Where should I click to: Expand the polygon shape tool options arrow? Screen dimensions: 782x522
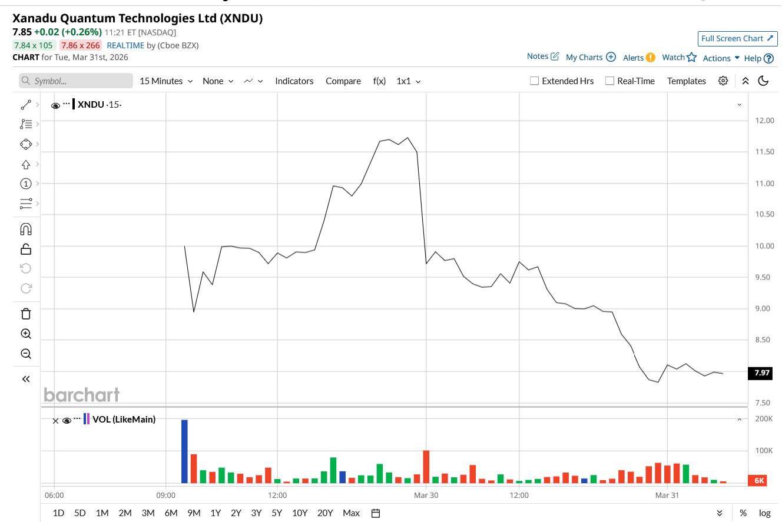[38, 144]
